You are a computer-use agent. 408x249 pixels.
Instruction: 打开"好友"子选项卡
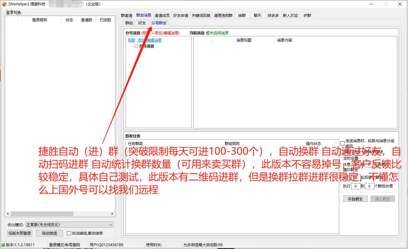142,22
